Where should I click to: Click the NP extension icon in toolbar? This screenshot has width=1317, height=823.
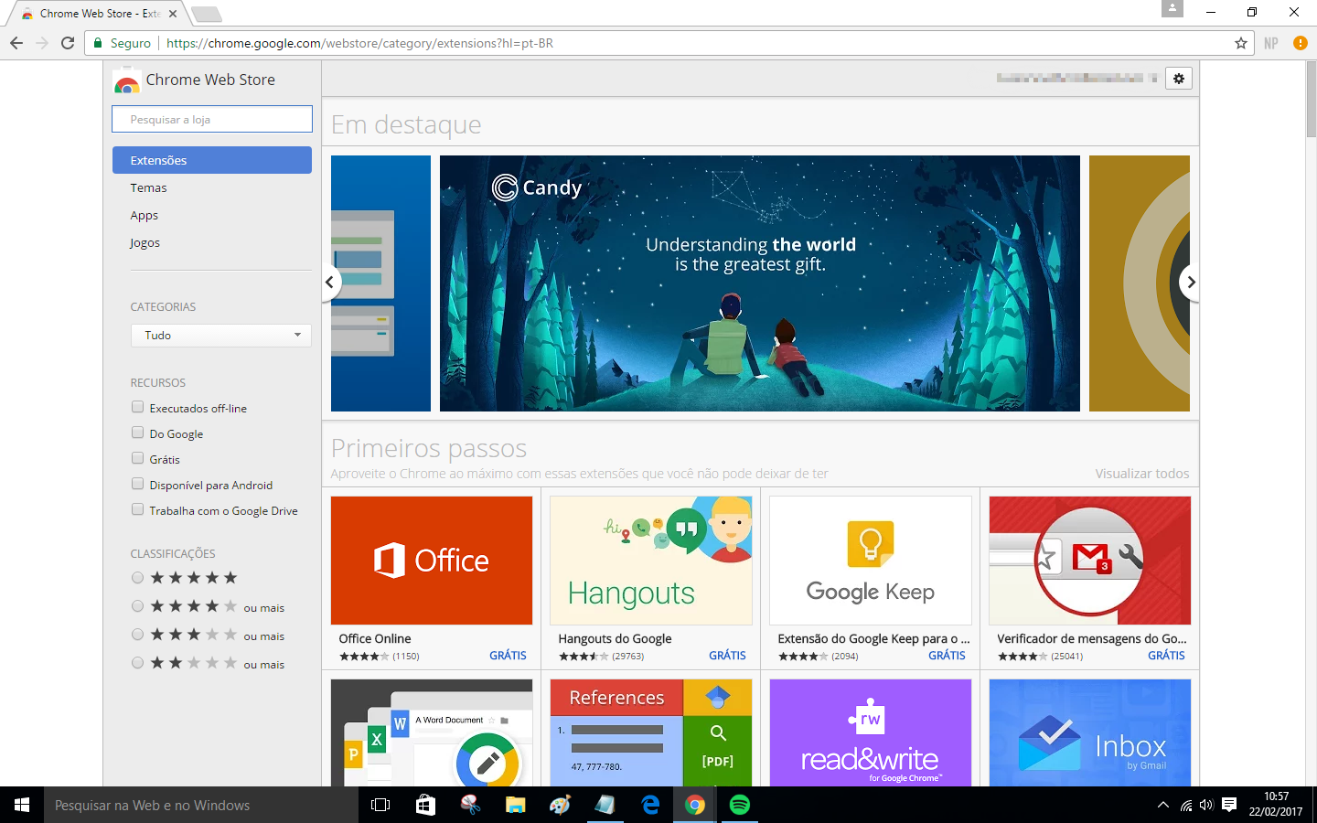(x=1271, y=43)
